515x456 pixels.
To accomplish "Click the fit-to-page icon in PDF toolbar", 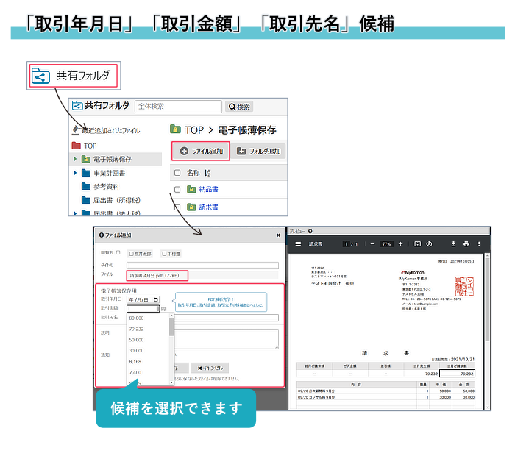I will click(418, 243).
